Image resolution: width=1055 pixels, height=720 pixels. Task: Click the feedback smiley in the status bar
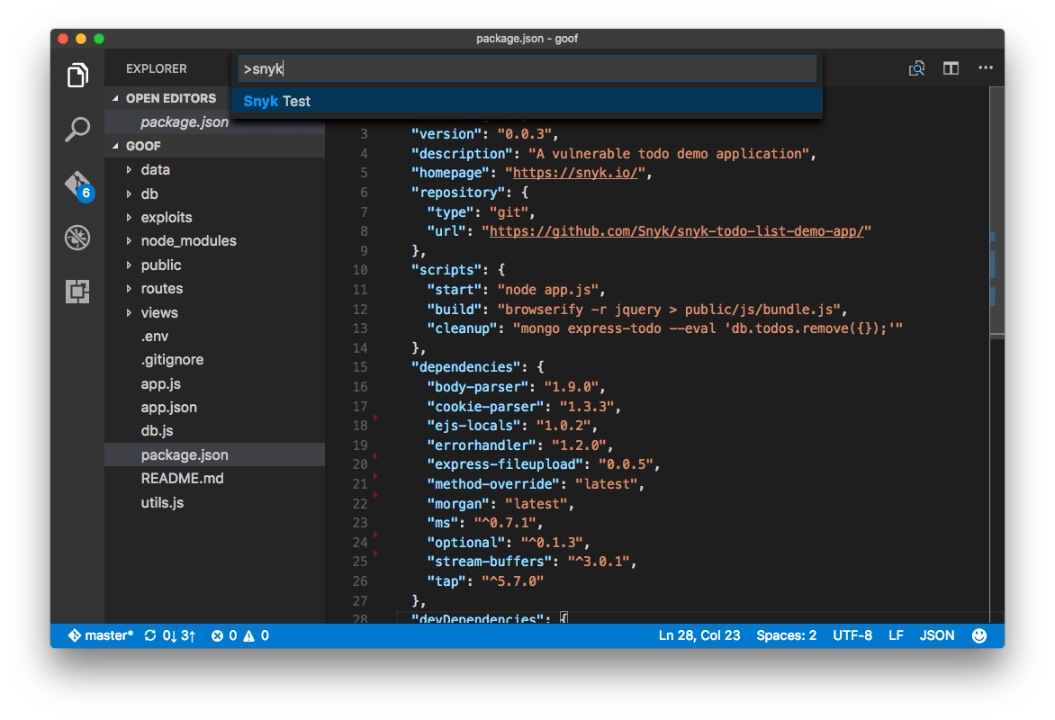(978, 634)
